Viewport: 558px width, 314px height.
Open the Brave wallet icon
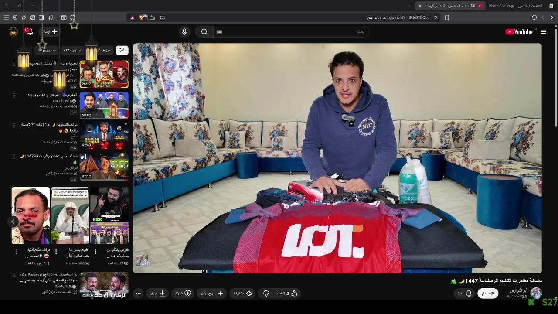[x=32, y=17]
